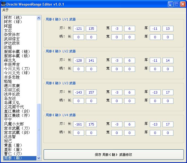The height and width of the screenshot is (163, 187).
Task: Click LV1 blade length field showing -121
Action: tap(78, 29)
